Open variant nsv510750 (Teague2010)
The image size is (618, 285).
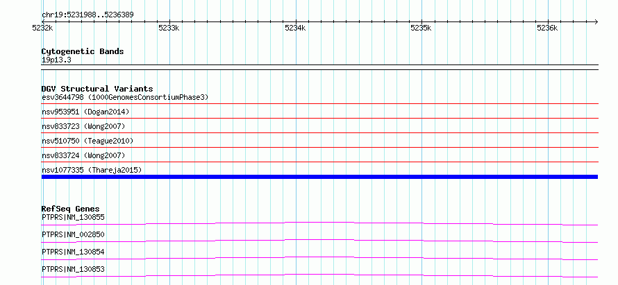[87, 141]
